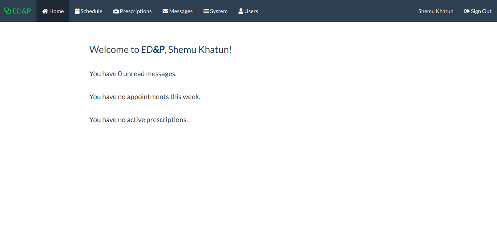
Task: Click the house icon in navbar
Action: [x=45, y=11]
